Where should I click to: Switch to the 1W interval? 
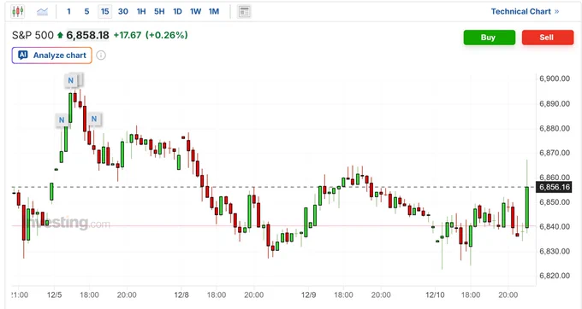(196, 11)
